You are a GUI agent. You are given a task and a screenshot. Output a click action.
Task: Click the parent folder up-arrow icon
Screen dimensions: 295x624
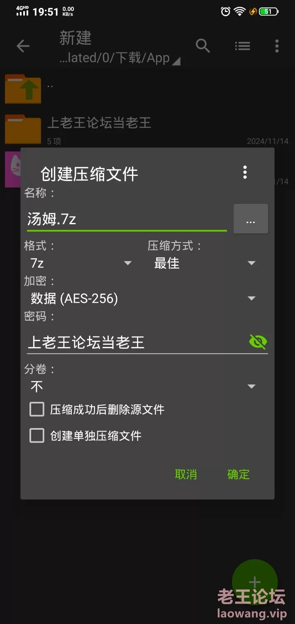coord(23,89)
